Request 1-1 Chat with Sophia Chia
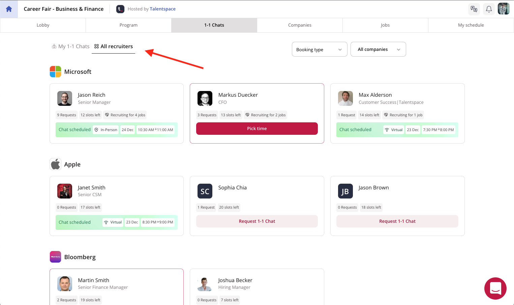This screenshot has height=305, width=514. [x=257, y=221]
